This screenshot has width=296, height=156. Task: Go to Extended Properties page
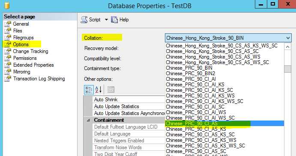pyautogui.click(x=33, y=65)
